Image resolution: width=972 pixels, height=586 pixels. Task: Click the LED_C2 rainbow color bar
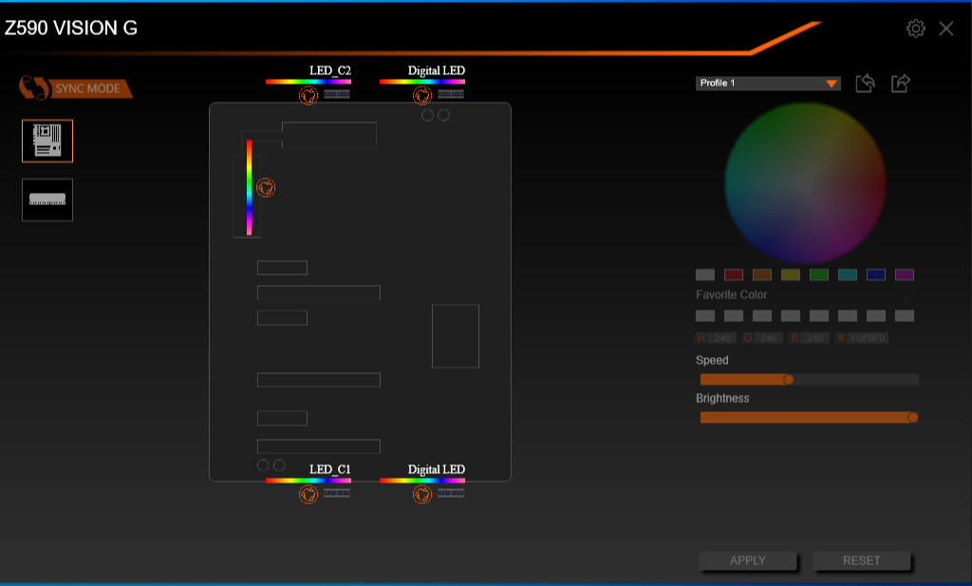coord(308,82)
